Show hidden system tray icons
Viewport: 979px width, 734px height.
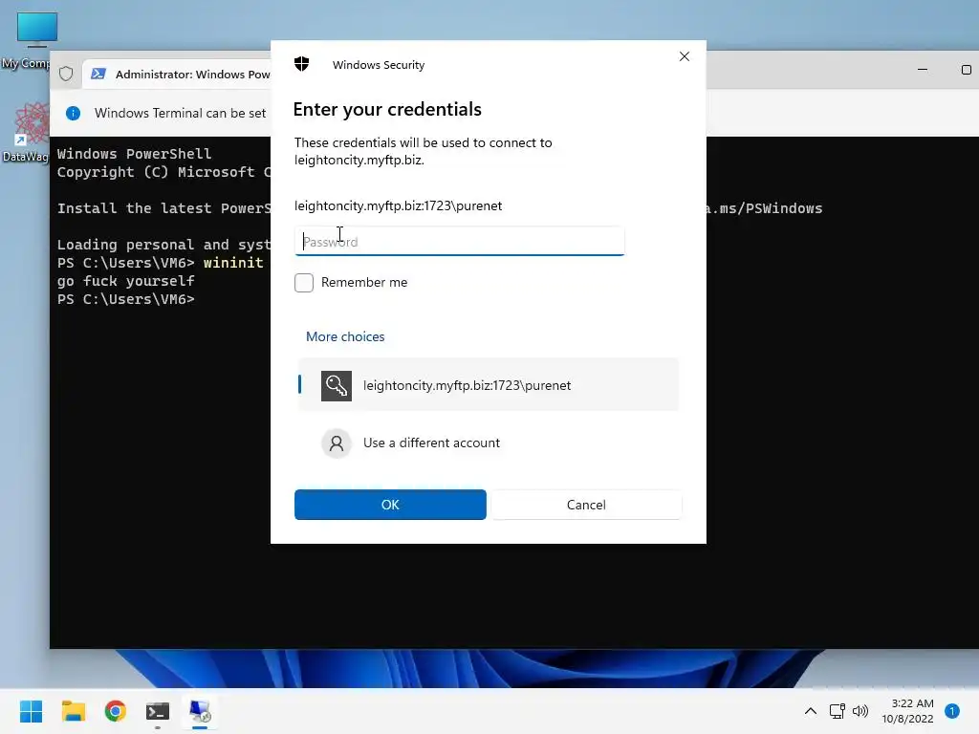(x=811, y=711)
